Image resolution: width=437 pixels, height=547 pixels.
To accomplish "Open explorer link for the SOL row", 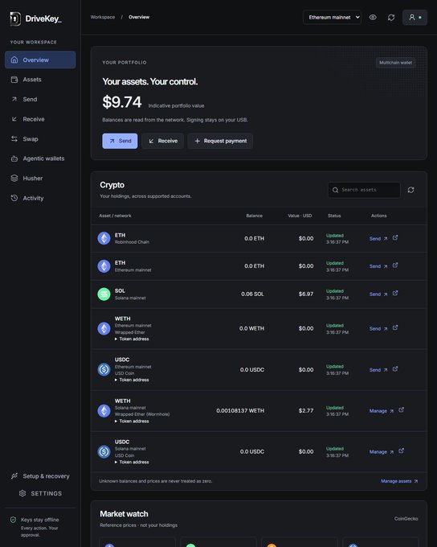I will point(395,293).
